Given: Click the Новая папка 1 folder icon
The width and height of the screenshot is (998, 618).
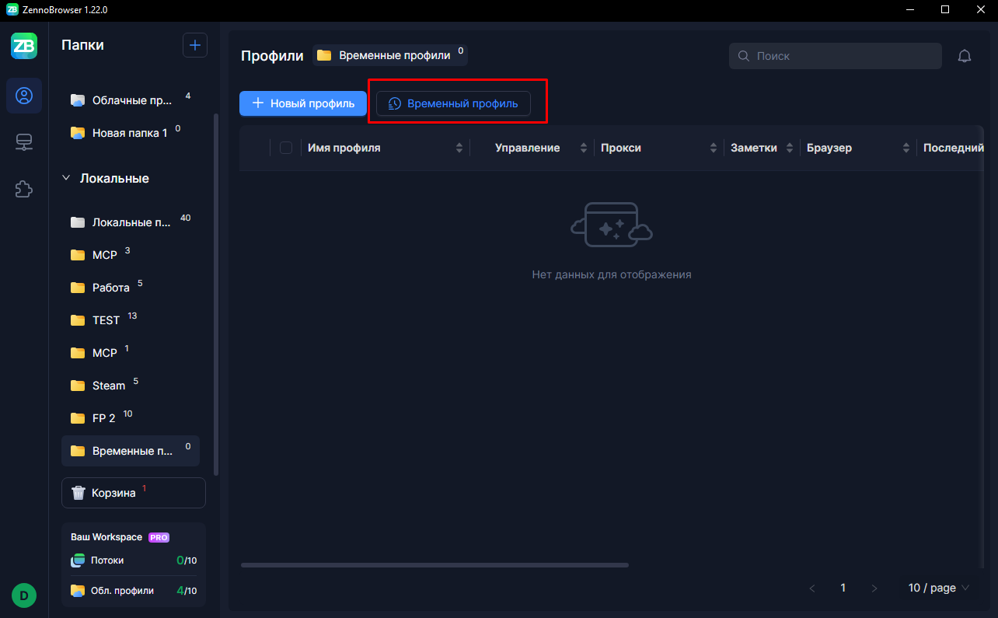Looking at the screenshot, I should coord(78,133).
